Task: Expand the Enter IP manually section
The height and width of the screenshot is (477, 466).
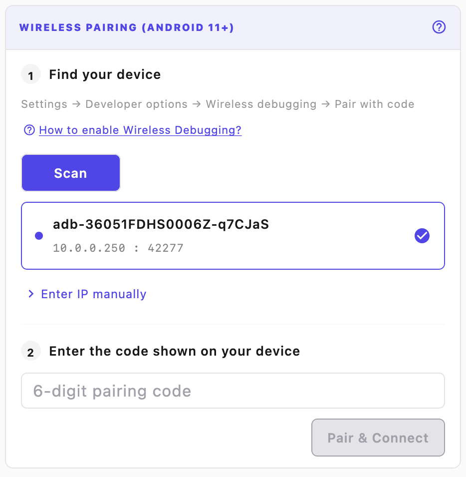Action: click(x=93, y=294)
